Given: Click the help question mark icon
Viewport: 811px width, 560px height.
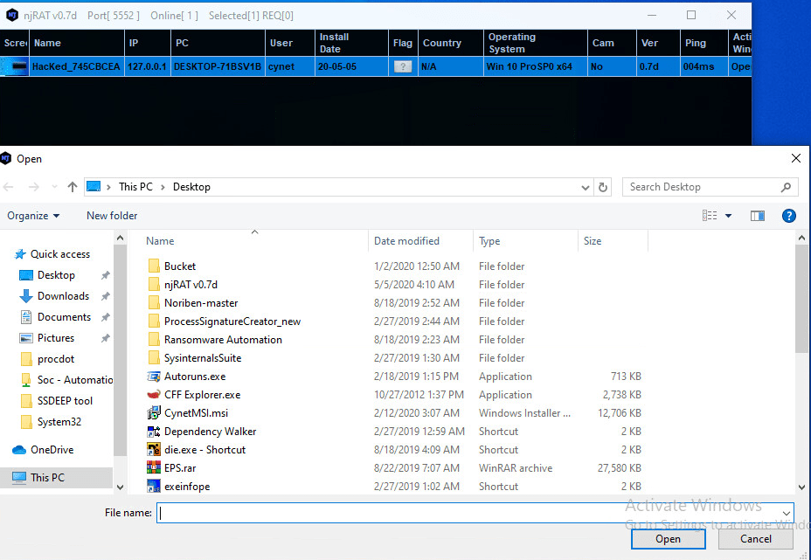Looking at the screenshot, I should point(789,216).
